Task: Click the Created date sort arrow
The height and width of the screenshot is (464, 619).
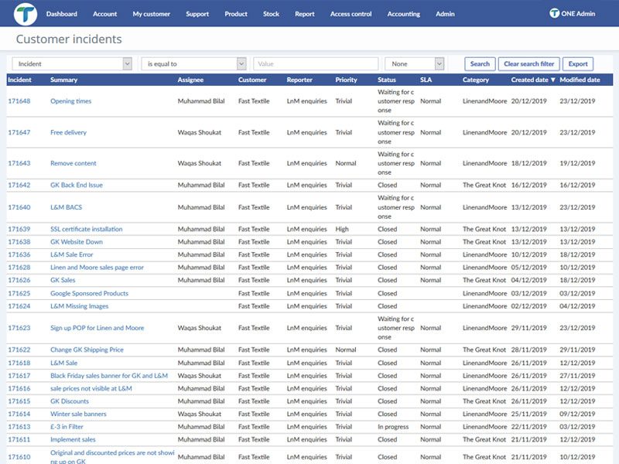Action: (552, 80)
